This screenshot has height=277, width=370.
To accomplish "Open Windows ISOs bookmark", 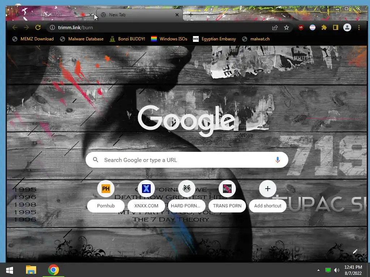I will click(x=169, y=39).
